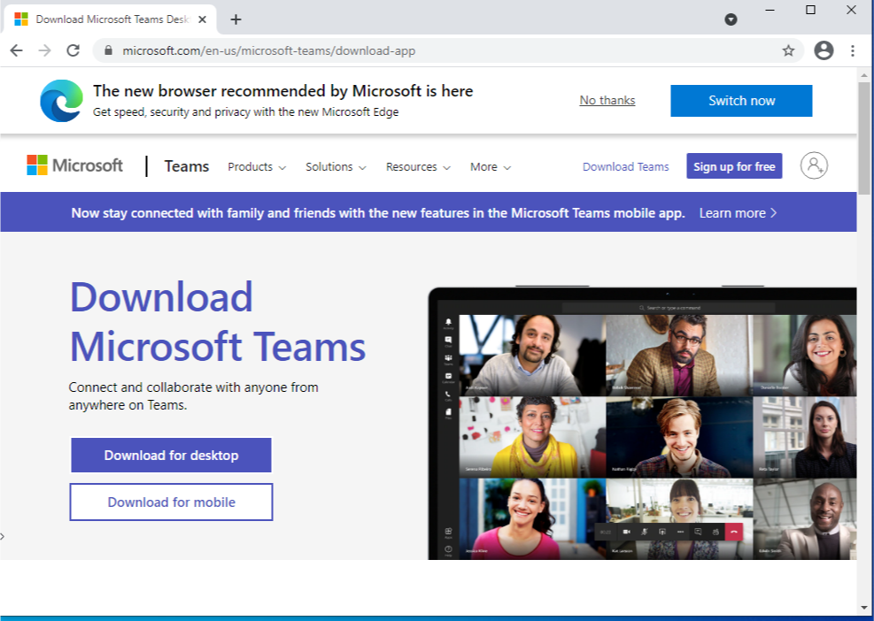874x621 pixels.
Task: Click the Connect and collaborate description text
Action: [x=193, y=396]
